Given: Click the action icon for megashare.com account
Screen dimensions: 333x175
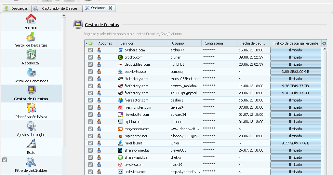Looking at the screenshot, I should pyautogui.click(x=99, y=129).
